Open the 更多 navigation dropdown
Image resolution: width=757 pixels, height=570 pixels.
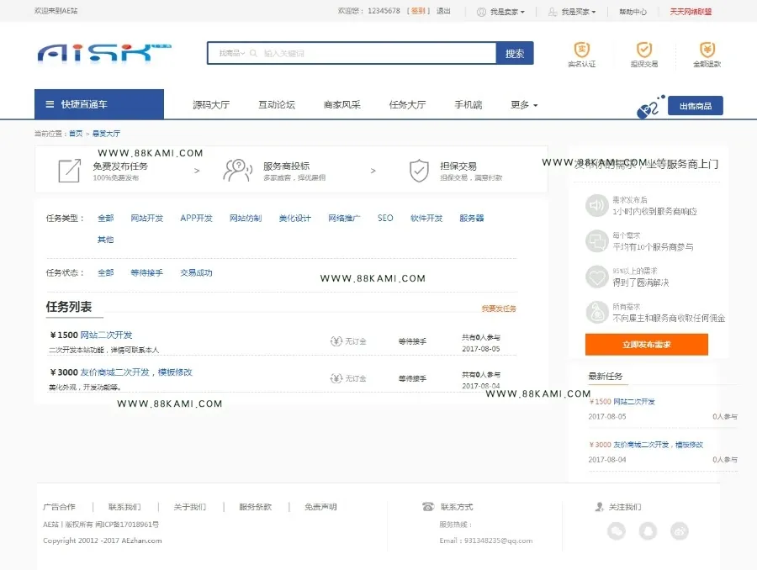point(524,105)
